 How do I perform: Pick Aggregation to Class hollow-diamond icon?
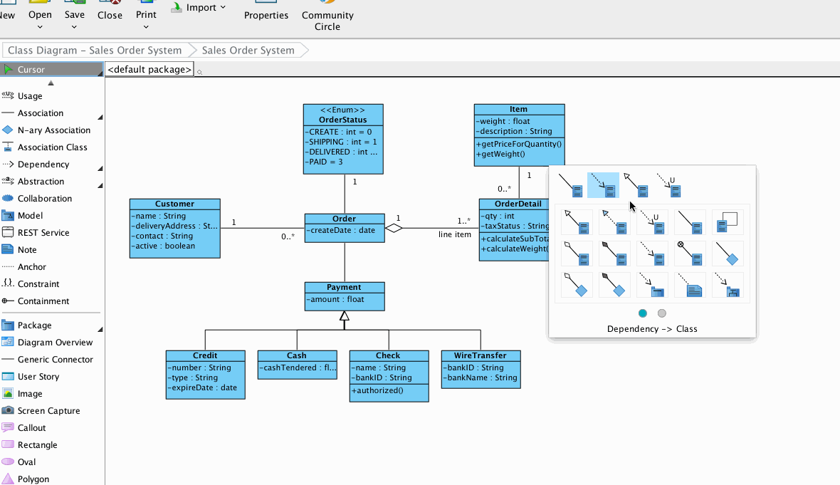(577, 254)
